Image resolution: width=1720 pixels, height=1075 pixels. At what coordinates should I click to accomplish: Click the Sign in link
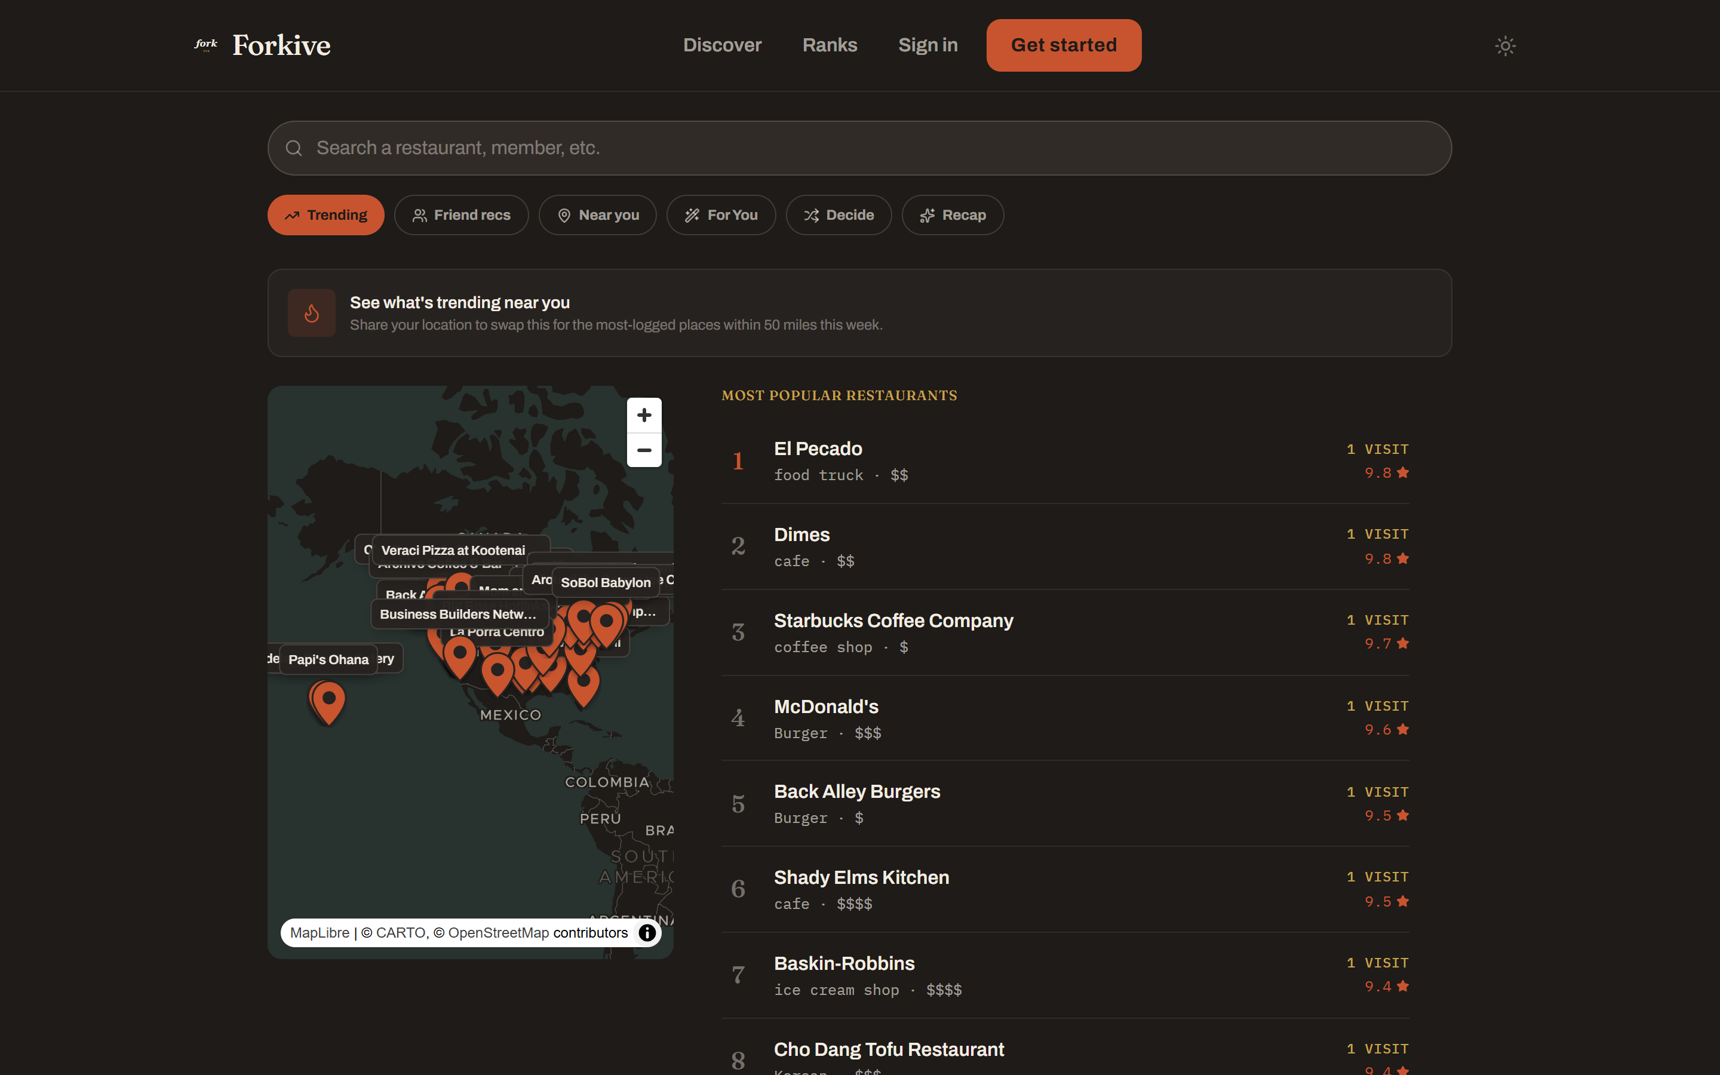tap(927, 45)
